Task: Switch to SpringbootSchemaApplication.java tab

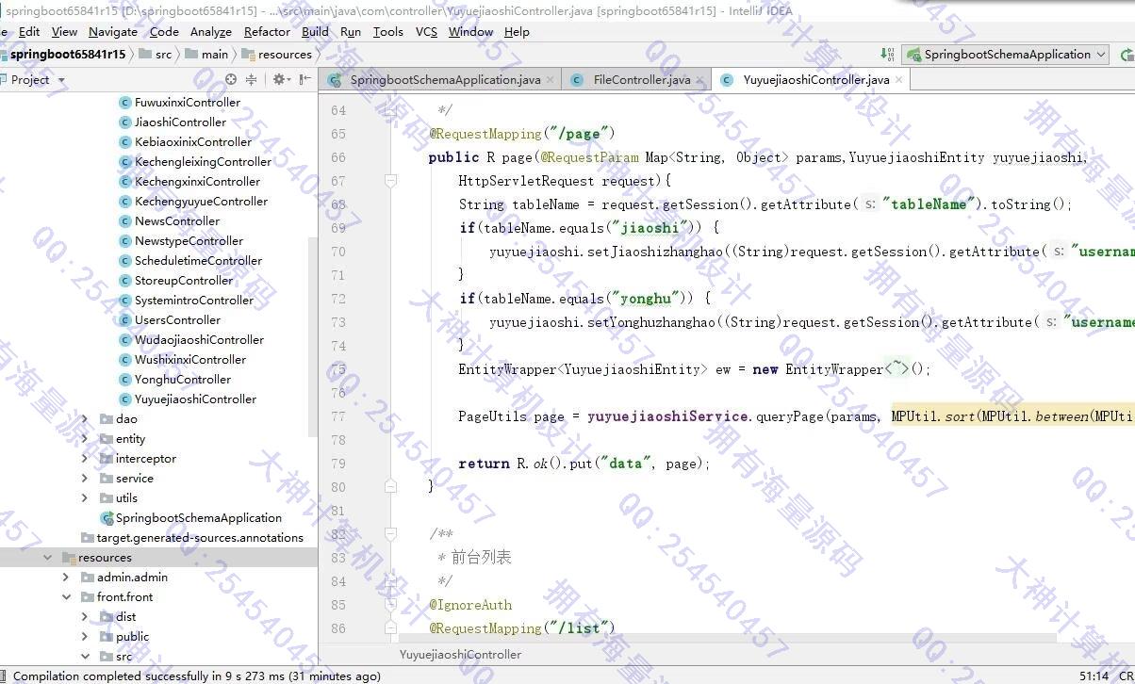Action: coord(439,79)
